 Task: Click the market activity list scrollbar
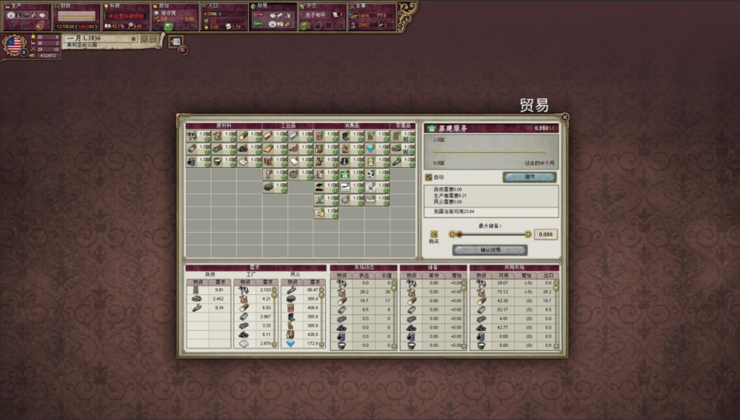point(394,314)
